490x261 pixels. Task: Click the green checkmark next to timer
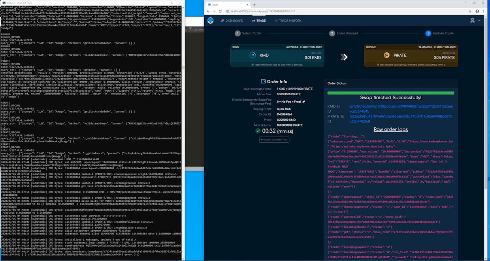[x=258, y=131]
